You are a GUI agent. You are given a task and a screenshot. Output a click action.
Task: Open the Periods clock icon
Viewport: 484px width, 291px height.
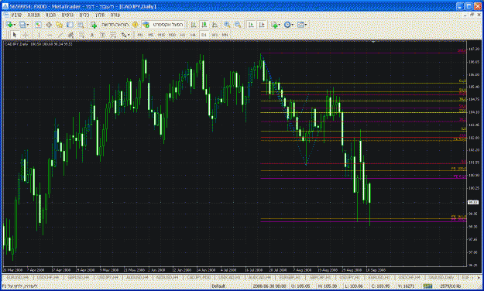pyautogui.click(x=287, y=25)
